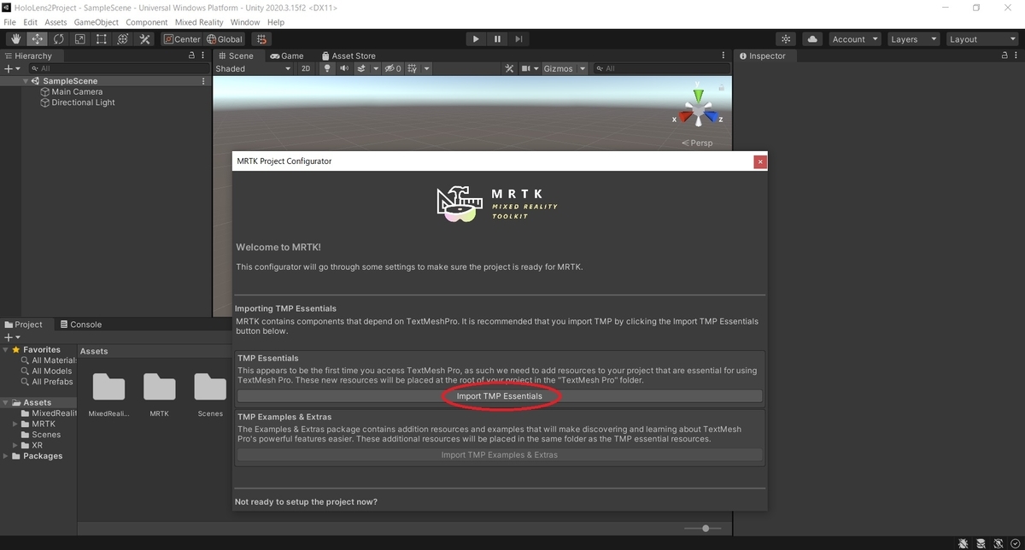This screenshot has width=1025, height=550.
Task: Toggle pivot Center button
Action: (182, 39)
